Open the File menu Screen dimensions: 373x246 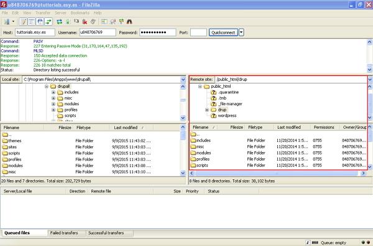point(5,12)
